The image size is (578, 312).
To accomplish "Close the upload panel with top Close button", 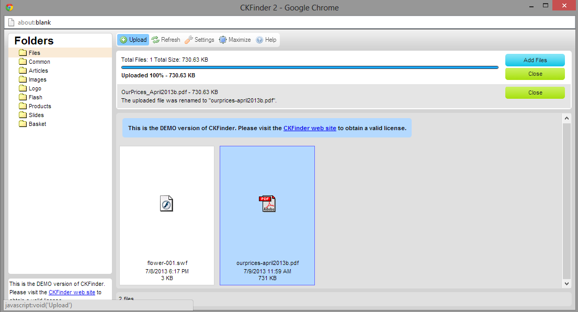I will pyautogui.click(x=535, y=74).
